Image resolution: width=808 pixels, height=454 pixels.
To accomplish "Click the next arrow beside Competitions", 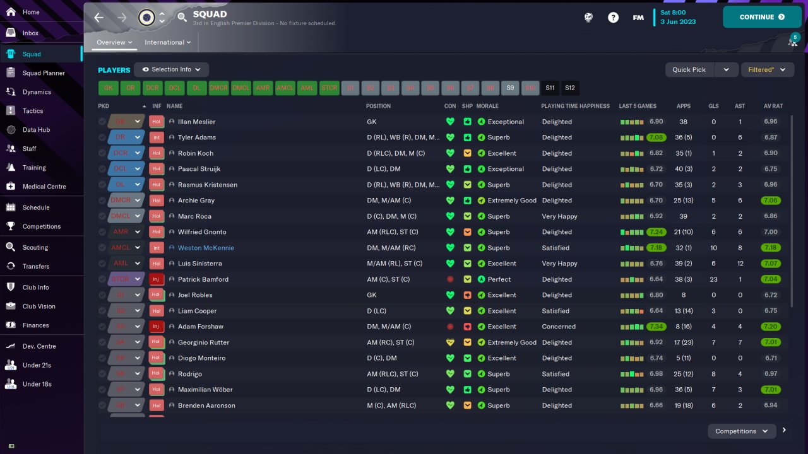I will 785,431.
